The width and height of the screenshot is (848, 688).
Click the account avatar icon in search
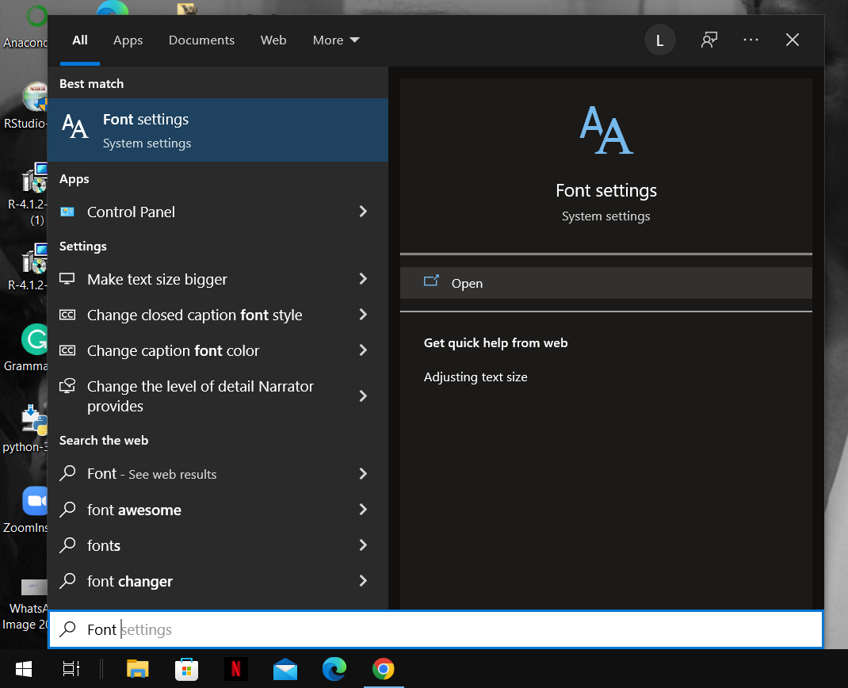tap(660, 40)
